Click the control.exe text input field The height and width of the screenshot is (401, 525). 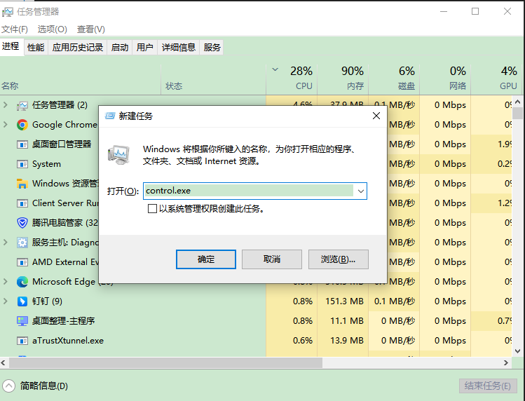click(x=249, y=191)
